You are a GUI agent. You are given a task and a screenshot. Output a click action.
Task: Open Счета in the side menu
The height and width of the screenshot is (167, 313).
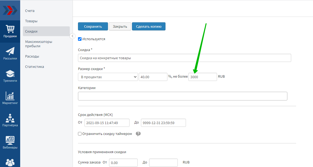[30, 11]
